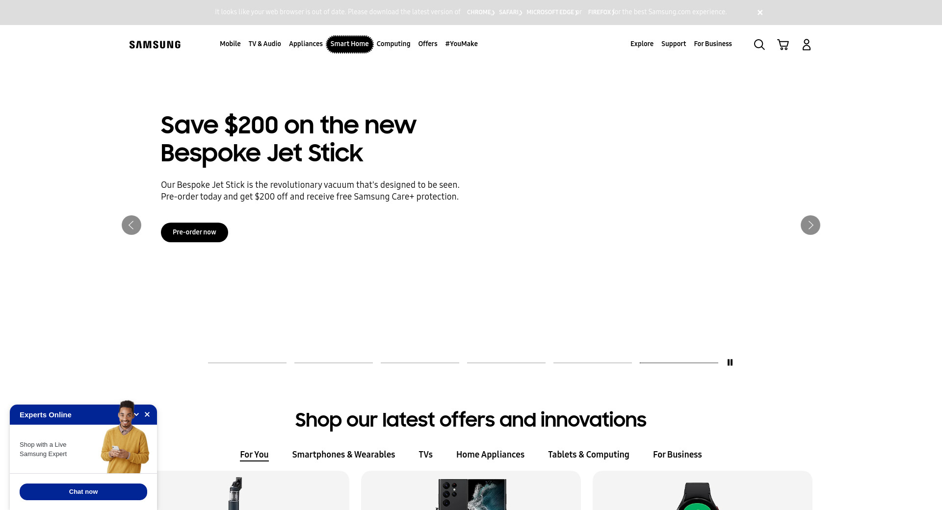Show next carousel slide arrow
The width and height of the screenshot is (942, 510).
click(811, 225)
